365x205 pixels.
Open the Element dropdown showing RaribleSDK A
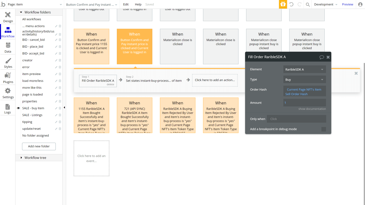click(x=304, y=69)
